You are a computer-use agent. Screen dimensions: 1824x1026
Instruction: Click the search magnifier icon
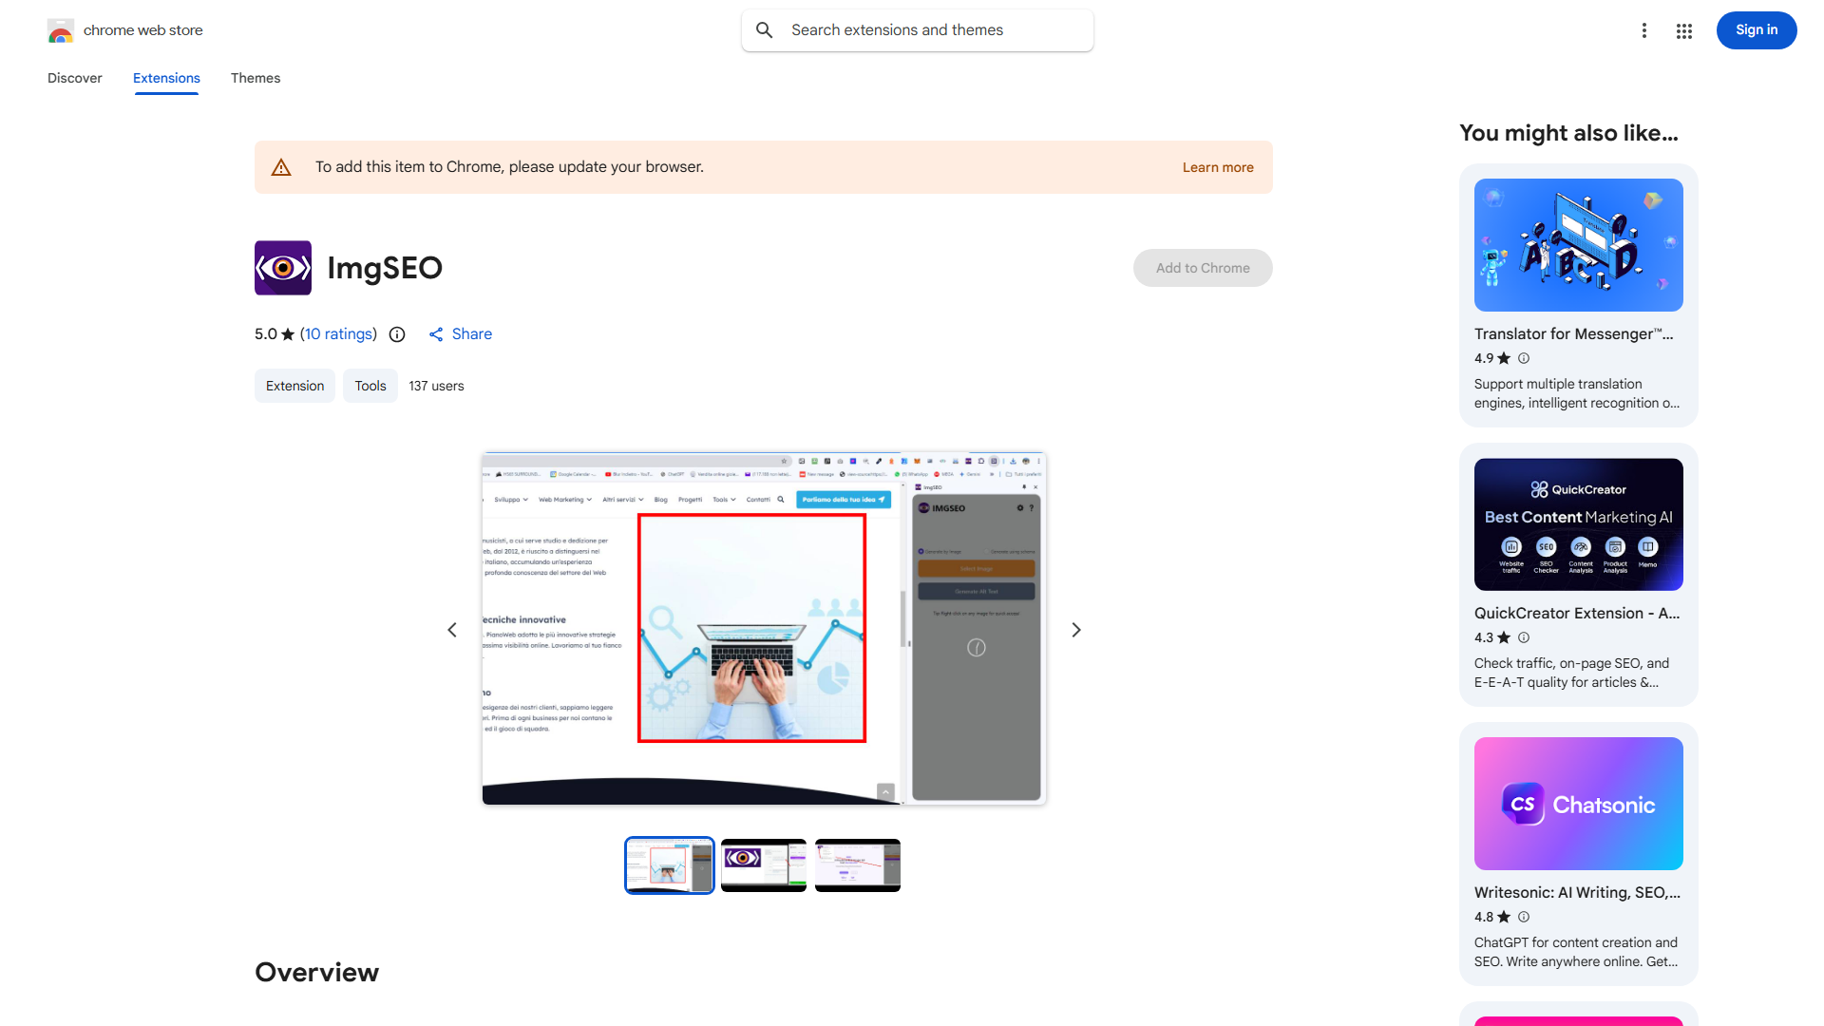[x=765, y=30]
